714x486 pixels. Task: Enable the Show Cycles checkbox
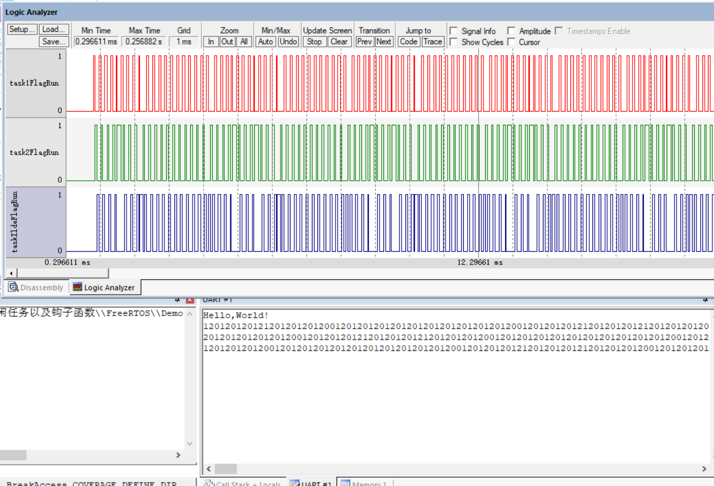point(454,42)
